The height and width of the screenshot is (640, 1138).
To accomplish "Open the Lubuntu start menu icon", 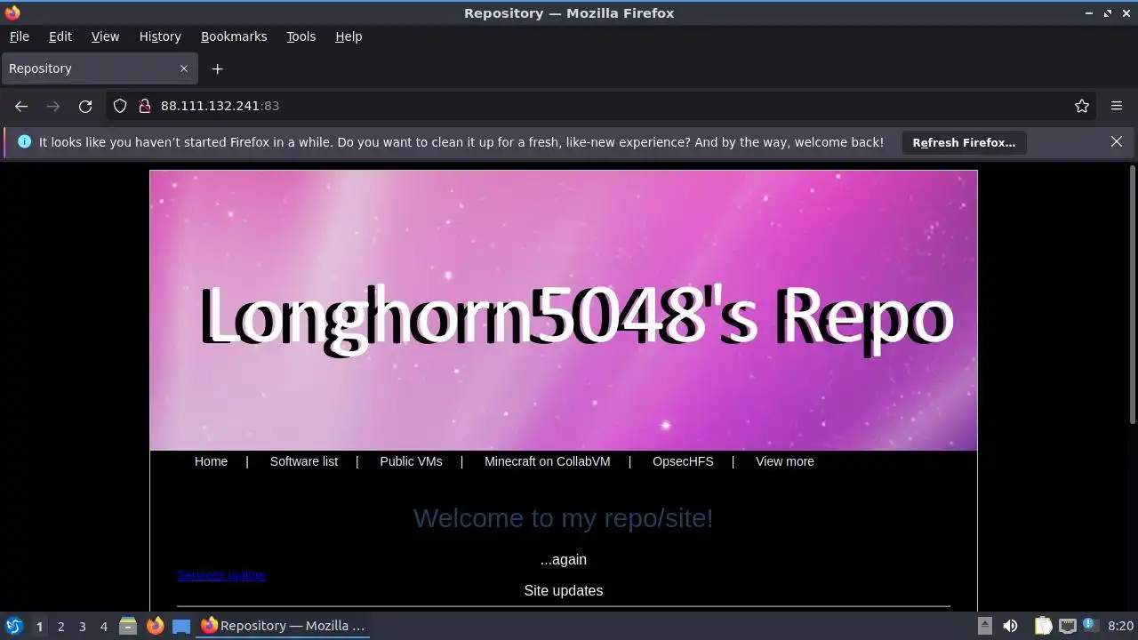I will (14, 626).
